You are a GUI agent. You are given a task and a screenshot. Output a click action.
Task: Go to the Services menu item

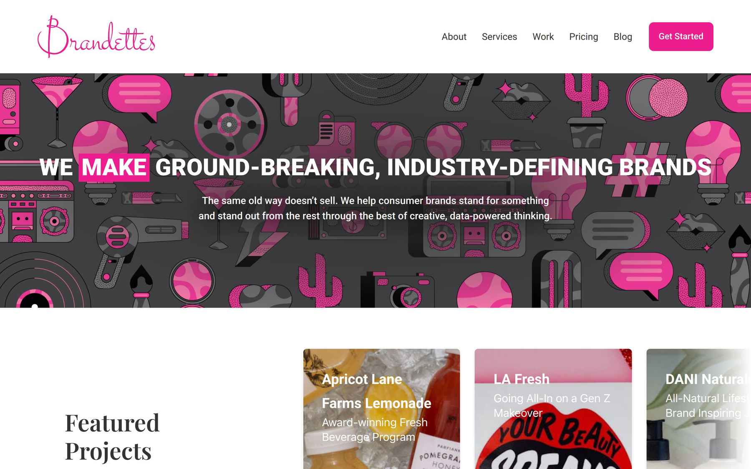tap(499, 37)
